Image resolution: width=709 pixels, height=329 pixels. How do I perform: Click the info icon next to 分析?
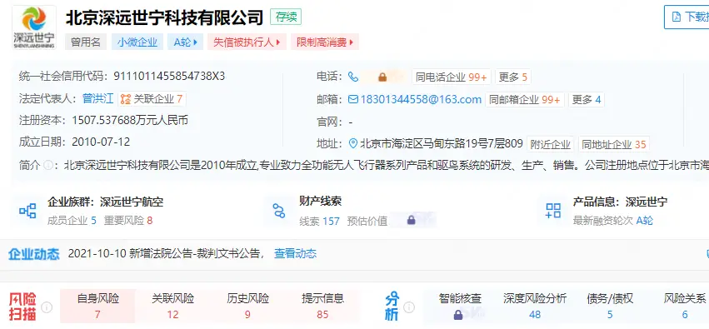409,307
